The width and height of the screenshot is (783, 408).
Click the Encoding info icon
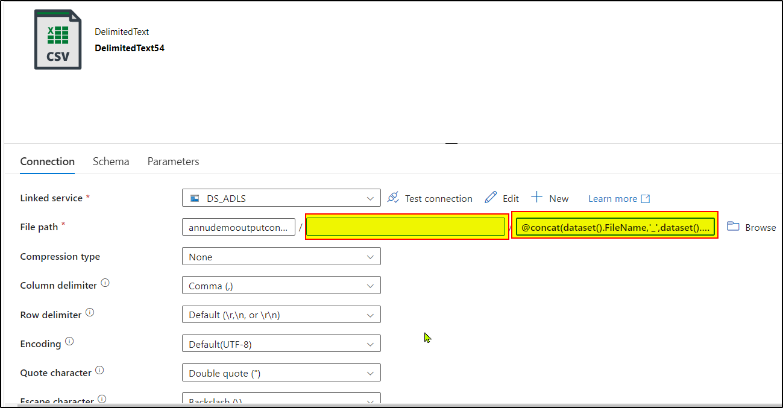68,340
